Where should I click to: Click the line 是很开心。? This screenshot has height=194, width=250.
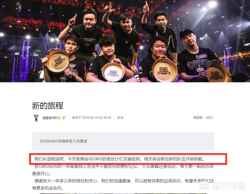coord(42,173)
